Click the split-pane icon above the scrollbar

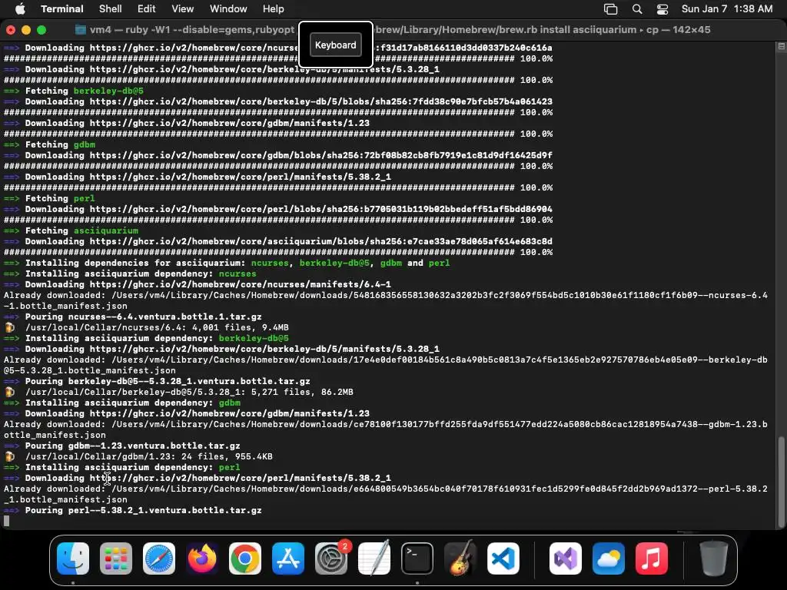[781, 47]
